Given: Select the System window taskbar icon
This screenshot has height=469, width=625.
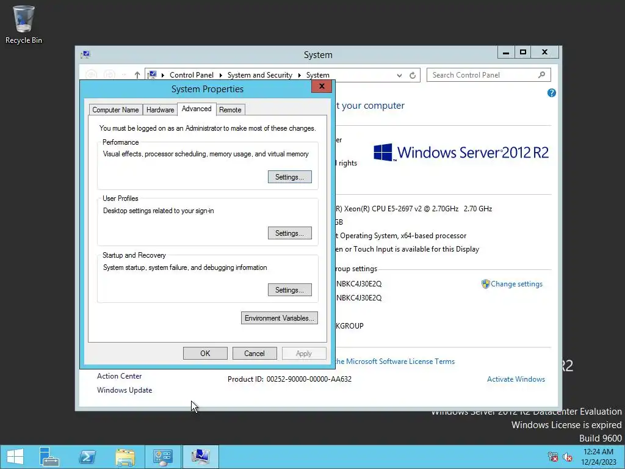Looking at the screenshot, I should click(x=200, y=457).
